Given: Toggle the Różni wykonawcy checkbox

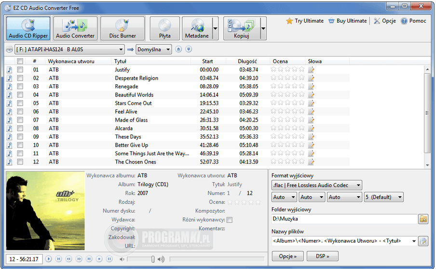Looking at the screenshot, I should [x=230, y=220].
